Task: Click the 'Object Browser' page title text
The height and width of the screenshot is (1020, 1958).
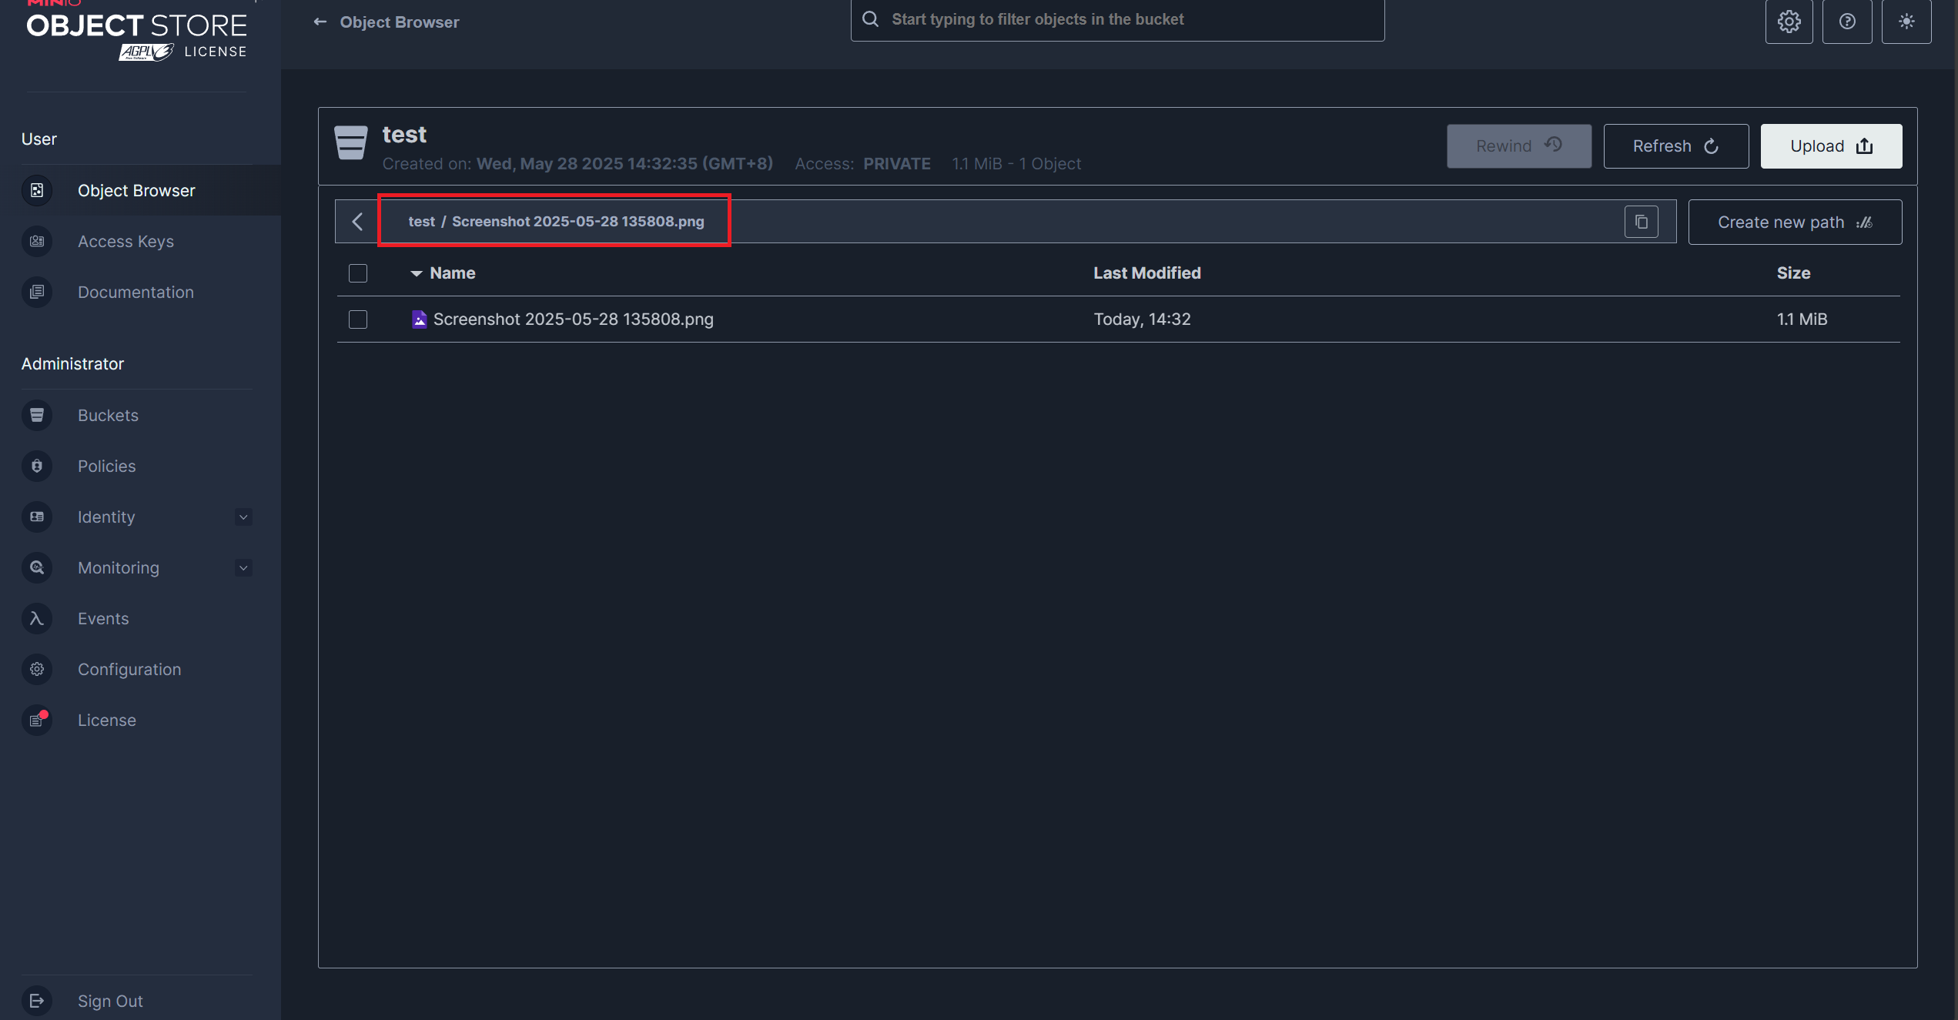Action: pyautogui.click(x=399, y=22)
